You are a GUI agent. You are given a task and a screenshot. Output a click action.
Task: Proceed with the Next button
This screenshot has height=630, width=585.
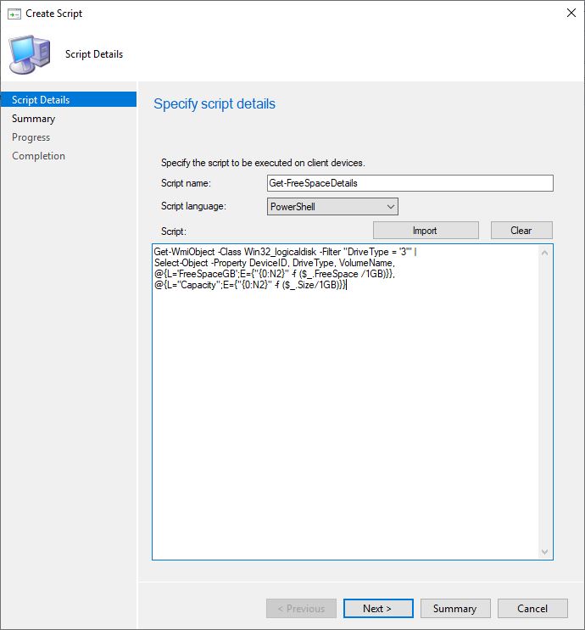(378, 608)
